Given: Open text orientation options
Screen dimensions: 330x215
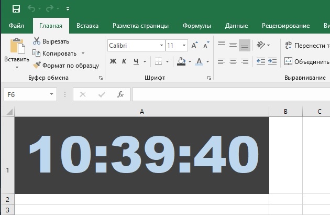Looking at the screenshot, I should click(x=263, y=45).
